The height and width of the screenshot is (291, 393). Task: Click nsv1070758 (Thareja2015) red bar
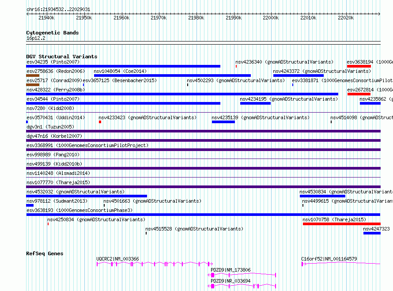[342, 224]
